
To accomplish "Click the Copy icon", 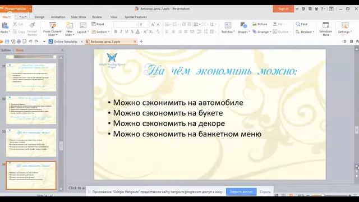I will pos(15,31).
